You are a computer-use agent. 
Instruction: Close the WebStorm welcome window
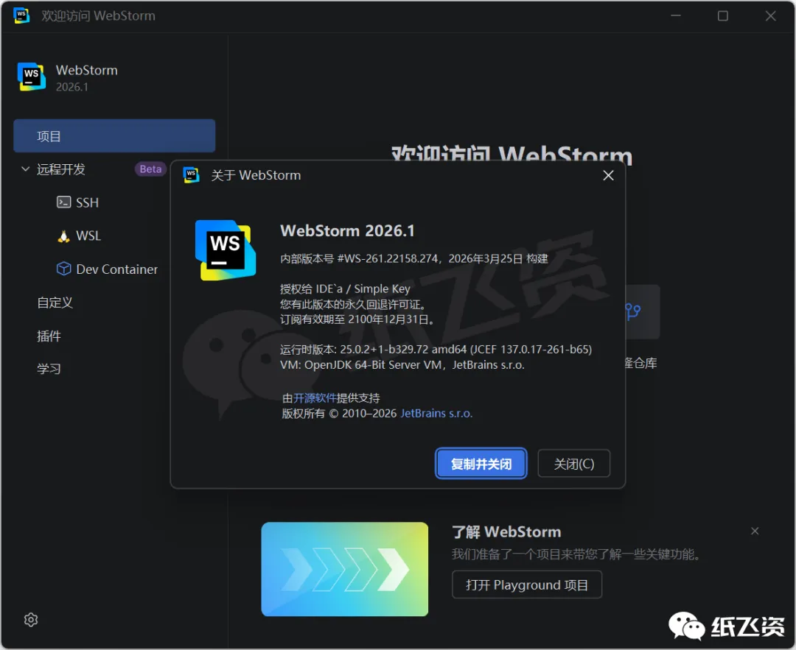[771, 15]
